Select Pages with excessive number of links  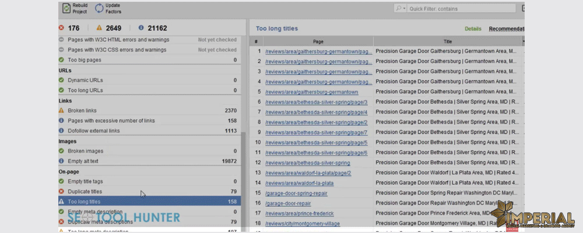[x=111, y=121]
